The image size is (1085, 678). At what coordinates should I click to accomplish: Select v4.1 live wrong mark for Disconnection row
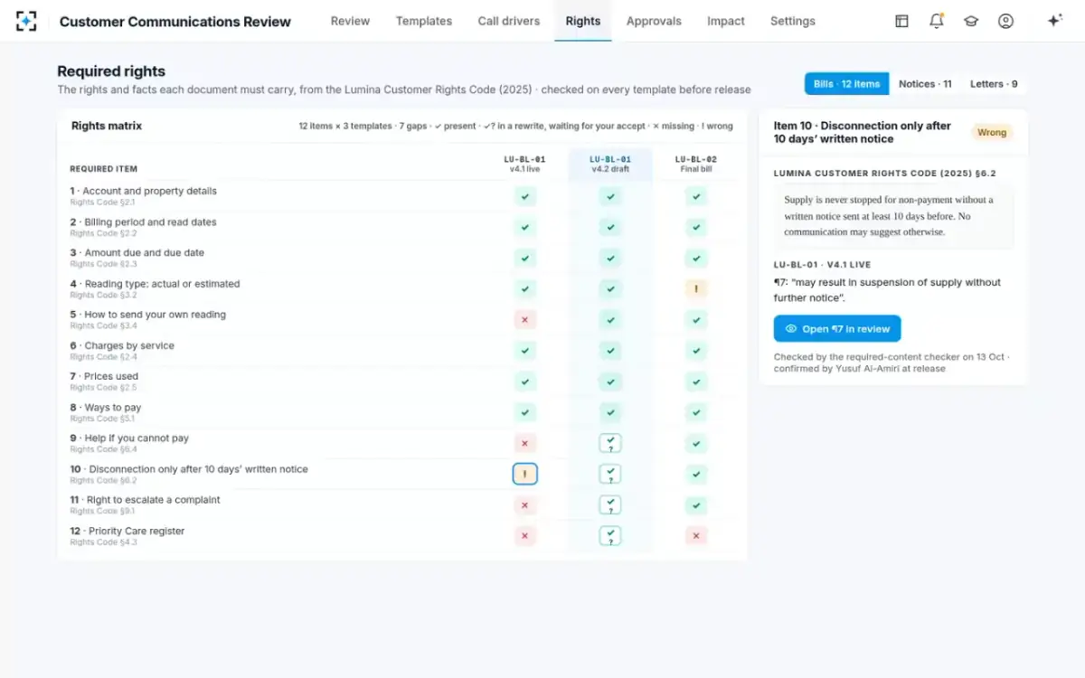525,474
